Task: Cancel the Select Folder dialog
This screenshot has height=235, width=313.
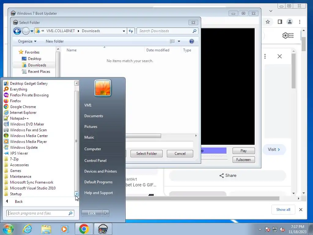Action: coord(180,154)
